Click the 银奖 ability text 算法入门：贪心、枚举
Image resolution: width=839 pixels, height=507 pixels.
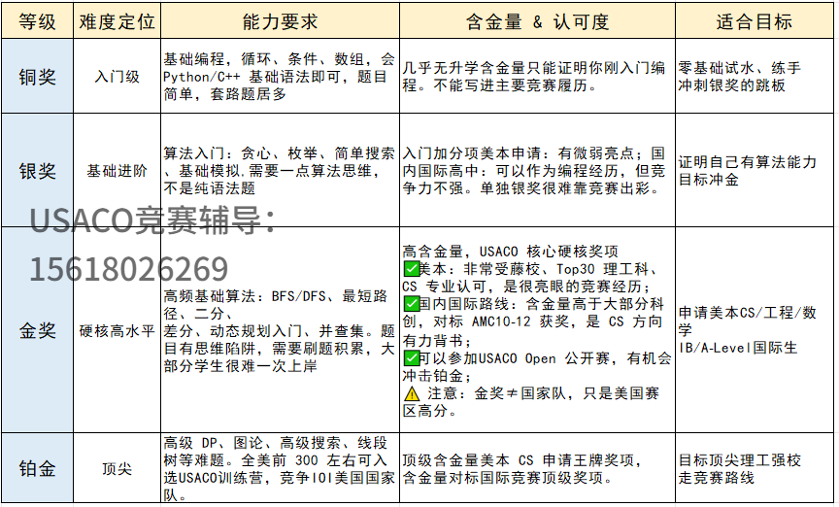[x=279, y=170]
